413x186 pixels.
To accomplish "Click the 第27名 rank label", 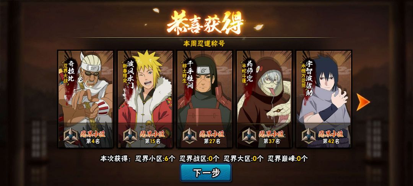I will (212, 141).
